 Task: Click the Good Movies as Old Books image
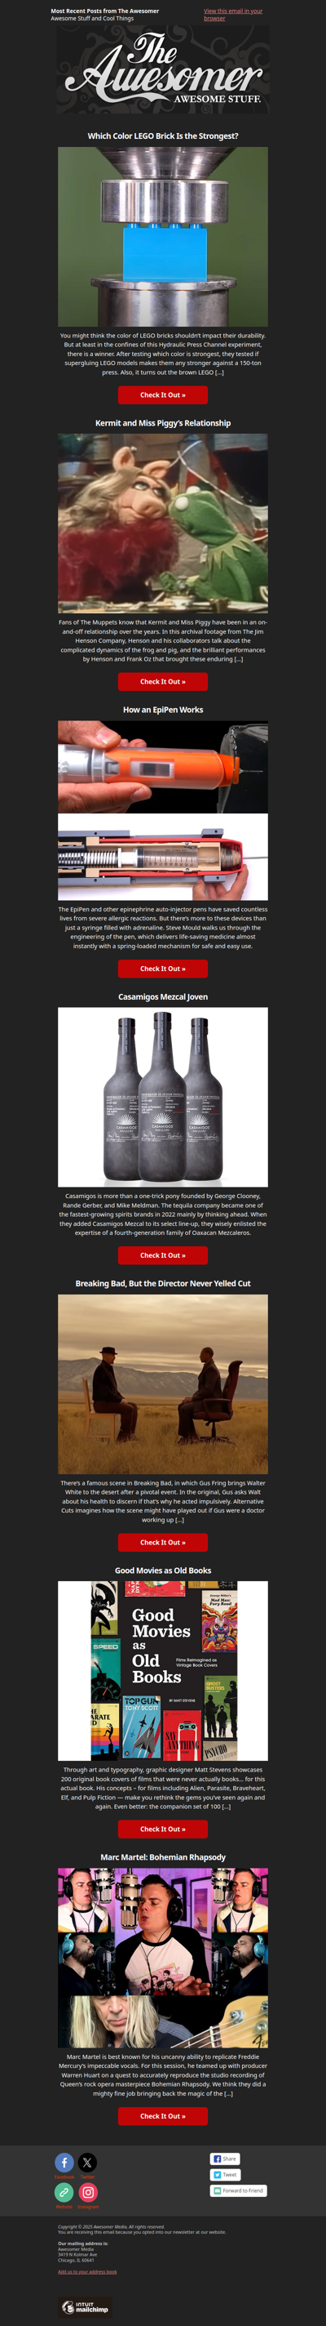pos(163,1670)
